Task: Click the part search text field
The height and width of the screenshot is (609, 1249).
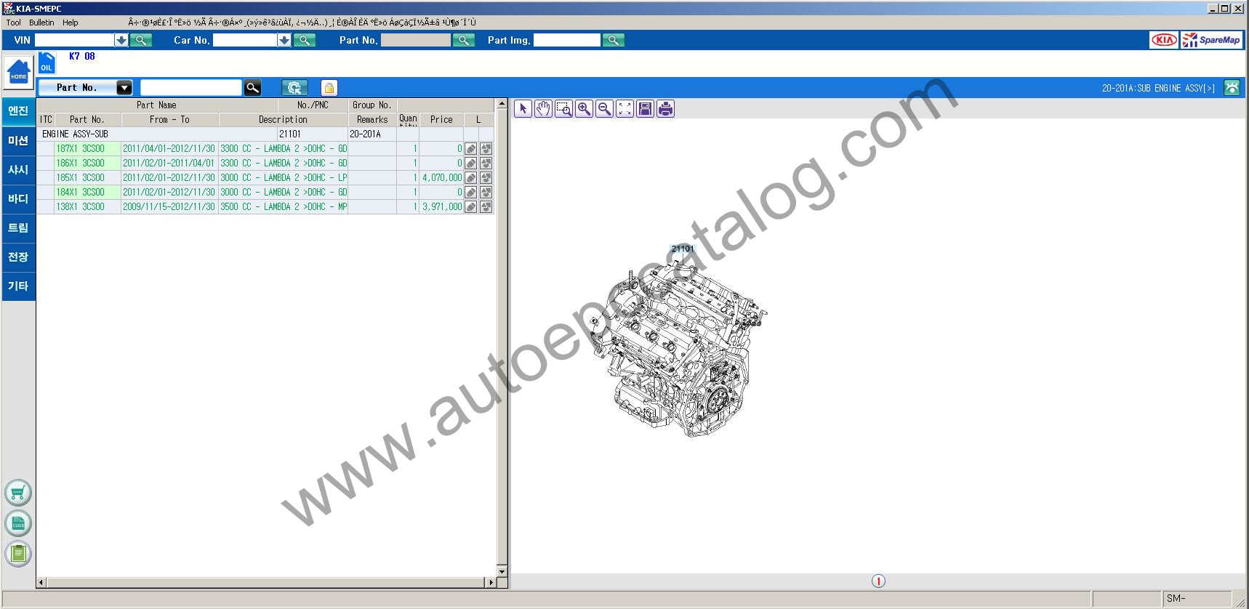Action: coord(190,88)
